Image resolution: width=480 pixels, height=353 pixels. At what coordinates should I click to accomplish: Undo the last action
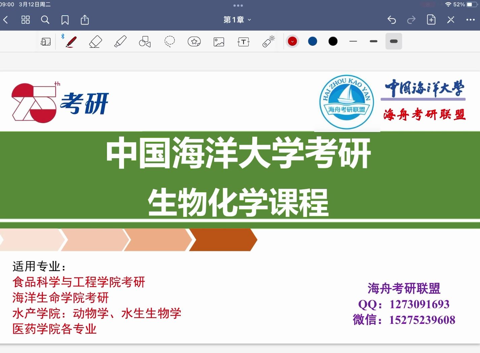[392, 20]
